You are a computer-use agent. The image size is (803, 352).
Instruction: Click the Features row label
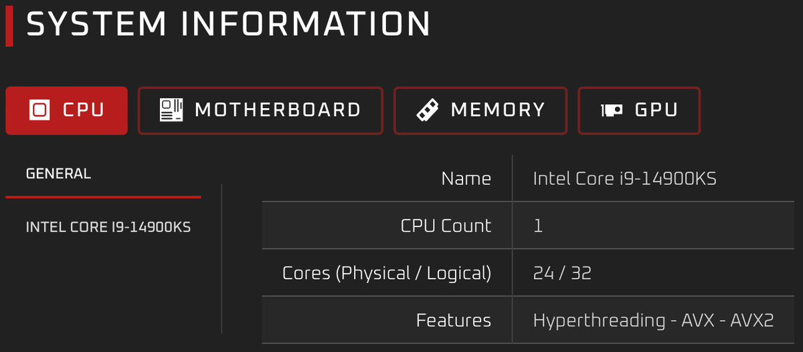(x=454, y=321)
